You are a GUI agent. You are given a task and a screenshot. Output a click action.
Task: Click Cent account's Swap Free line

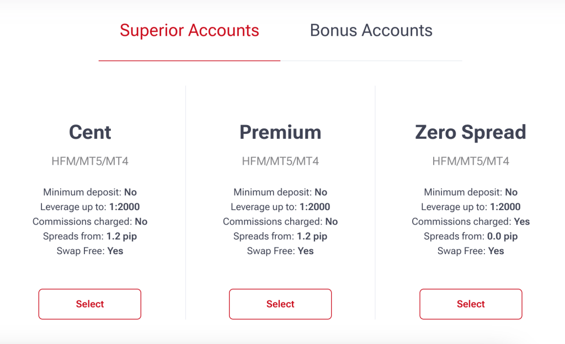pos(90,251)
